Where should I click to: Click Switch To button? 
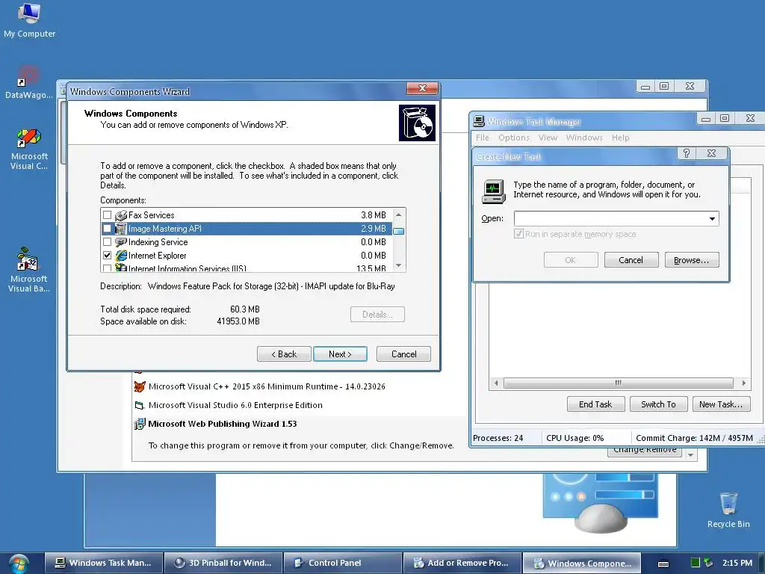pyautogui.click(x=658, y=404)
